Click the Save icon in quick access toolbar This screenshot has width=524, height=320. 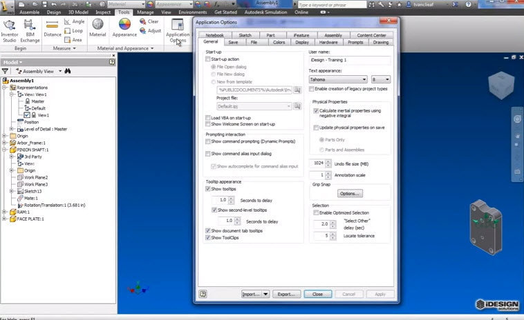45,4
